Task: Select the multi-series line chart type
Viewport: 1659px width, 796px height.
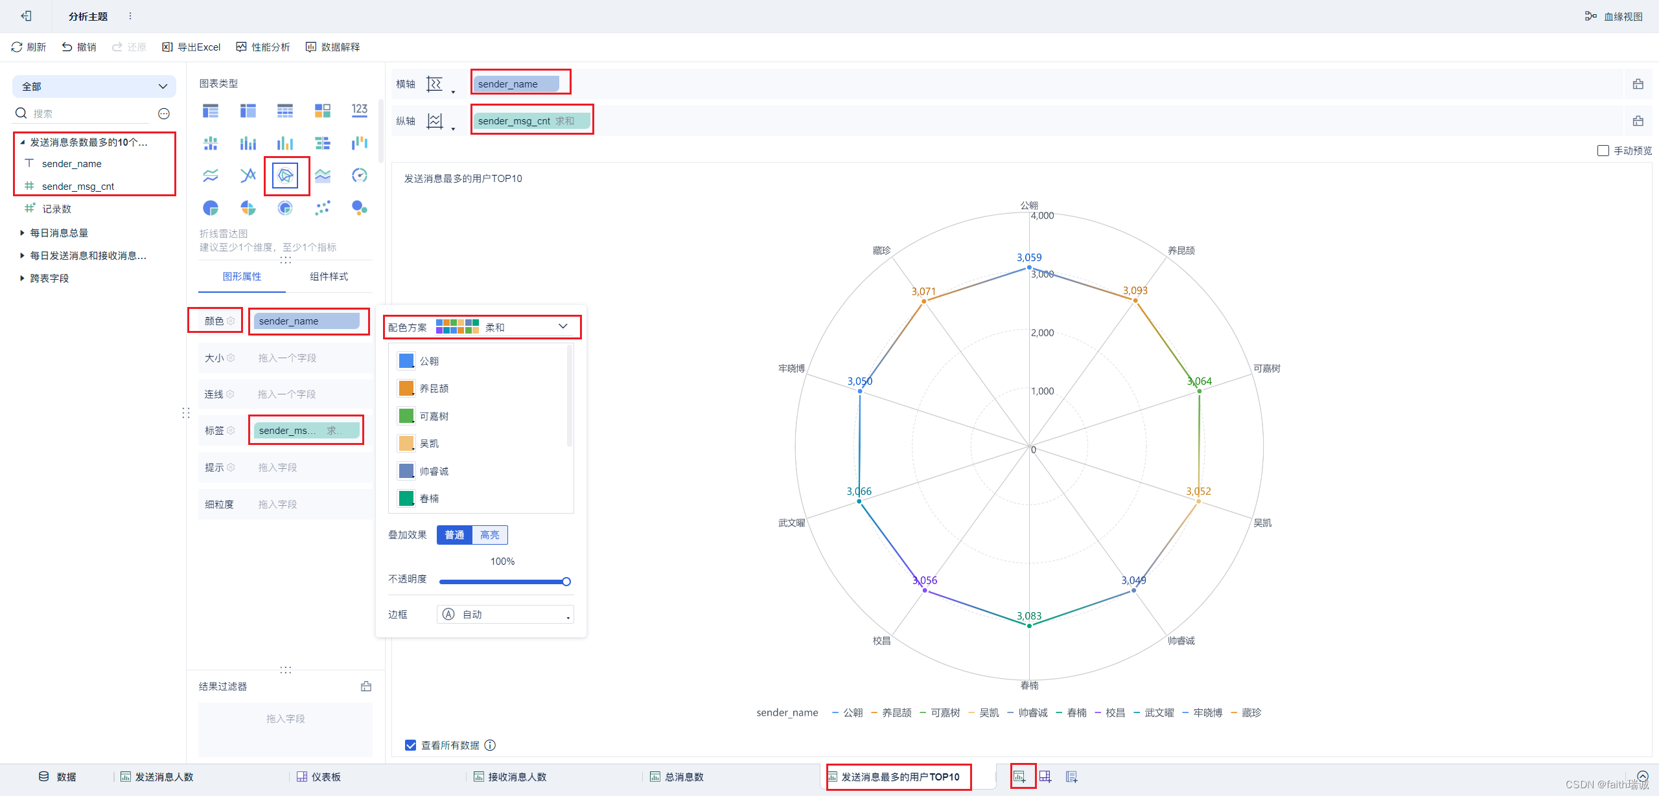Action: (x=211, y=176)
